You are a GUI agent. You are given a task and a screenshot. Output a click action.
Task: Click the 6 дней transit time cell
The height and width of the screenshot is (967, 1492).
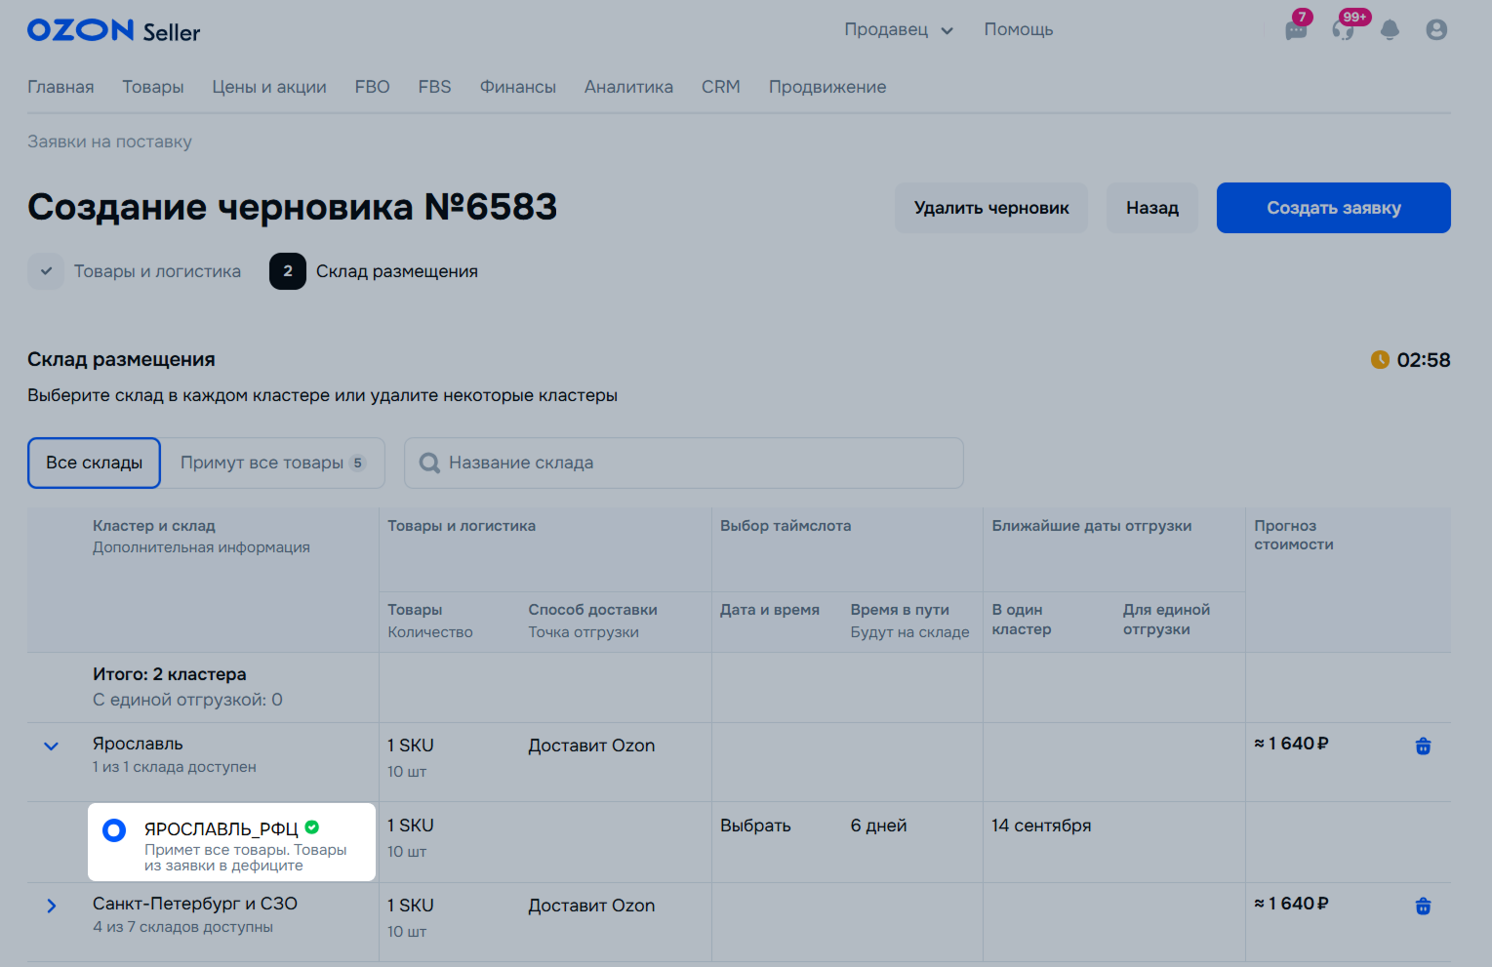click(x=878, y=826)
